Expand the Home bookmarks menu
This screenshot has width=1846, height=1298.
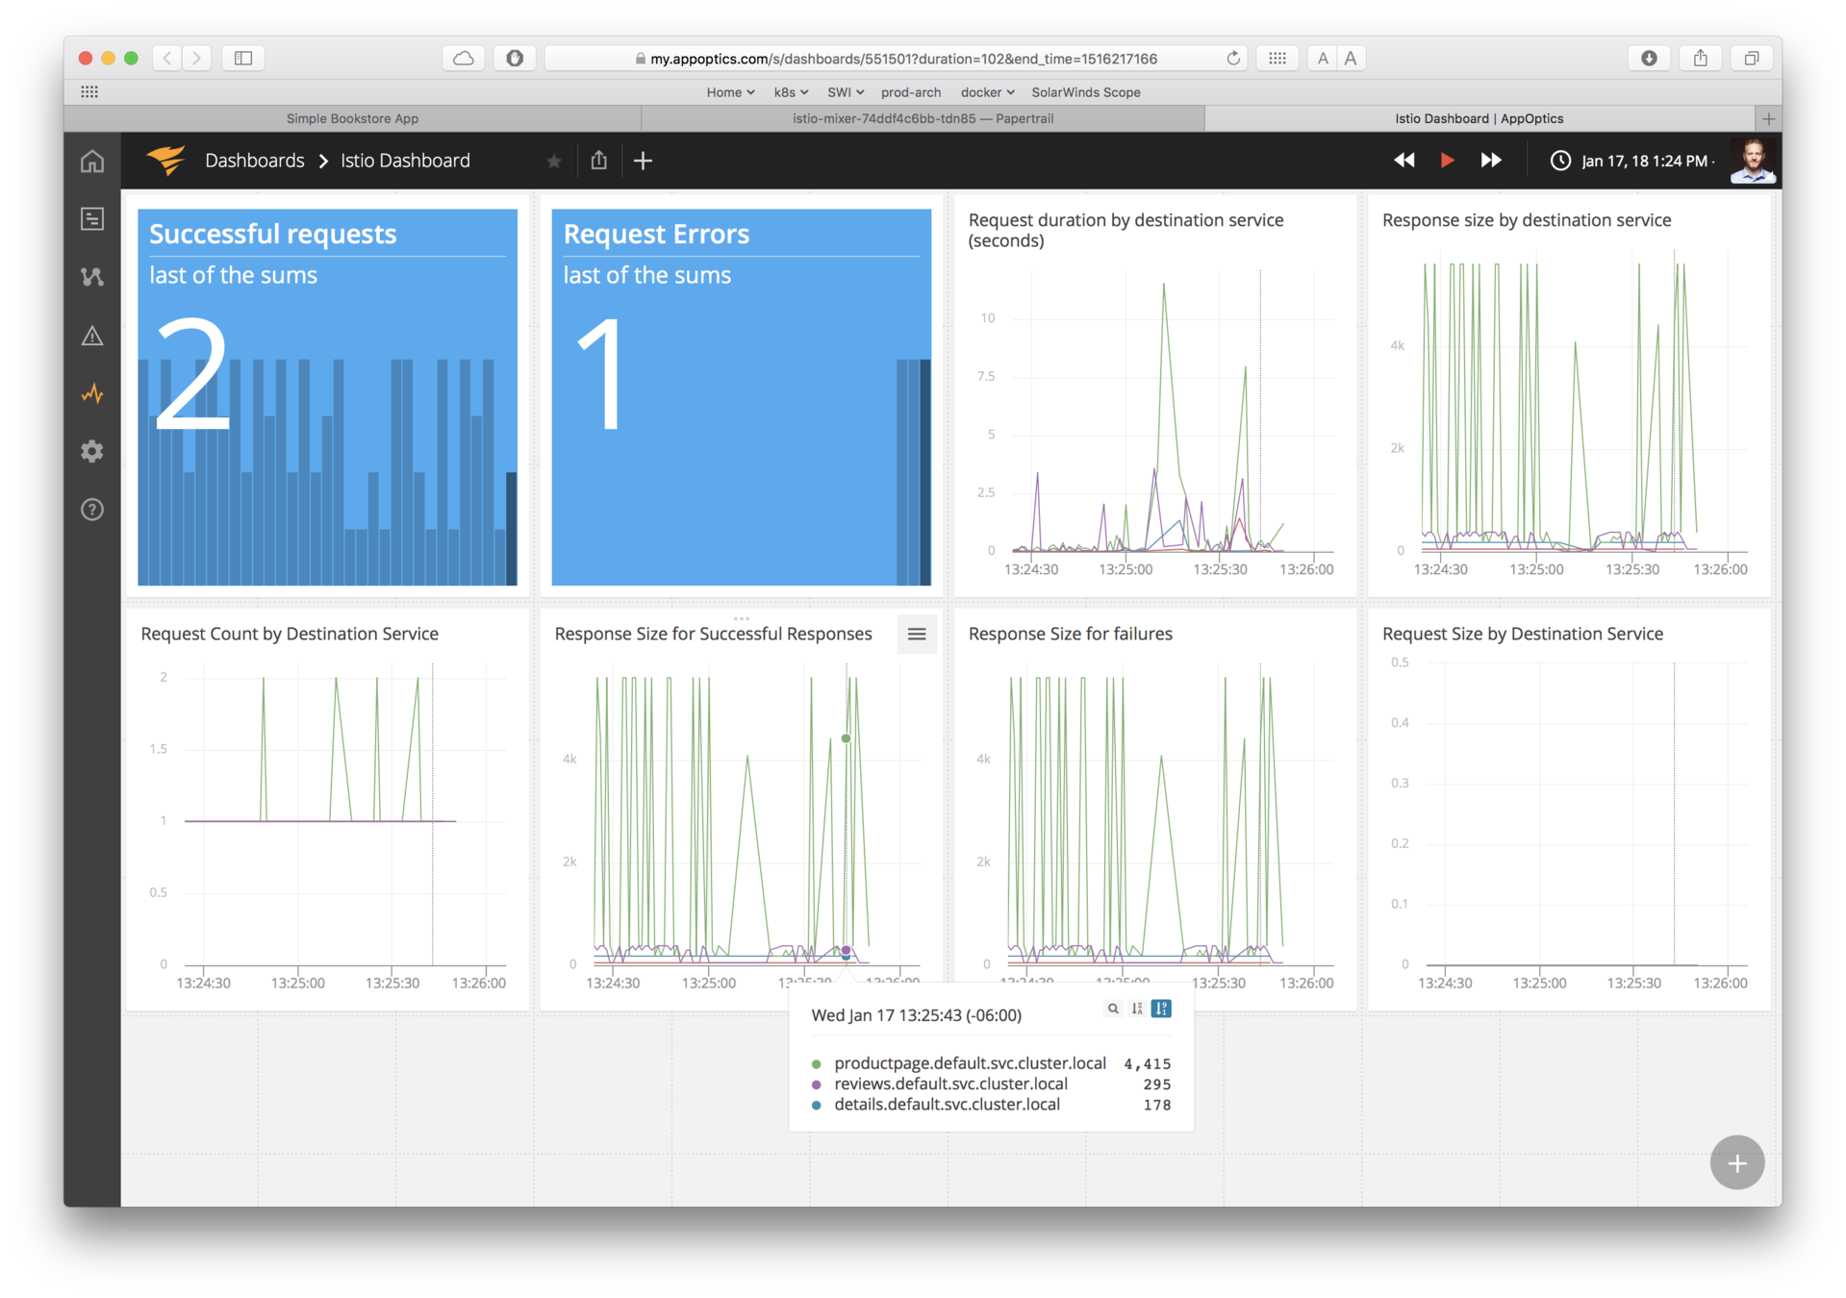point(730,92)
